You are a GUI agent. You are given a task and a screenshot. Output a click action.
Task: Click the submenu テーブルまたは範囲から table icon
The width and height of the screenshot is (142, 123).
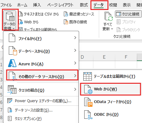coord(88,76)
